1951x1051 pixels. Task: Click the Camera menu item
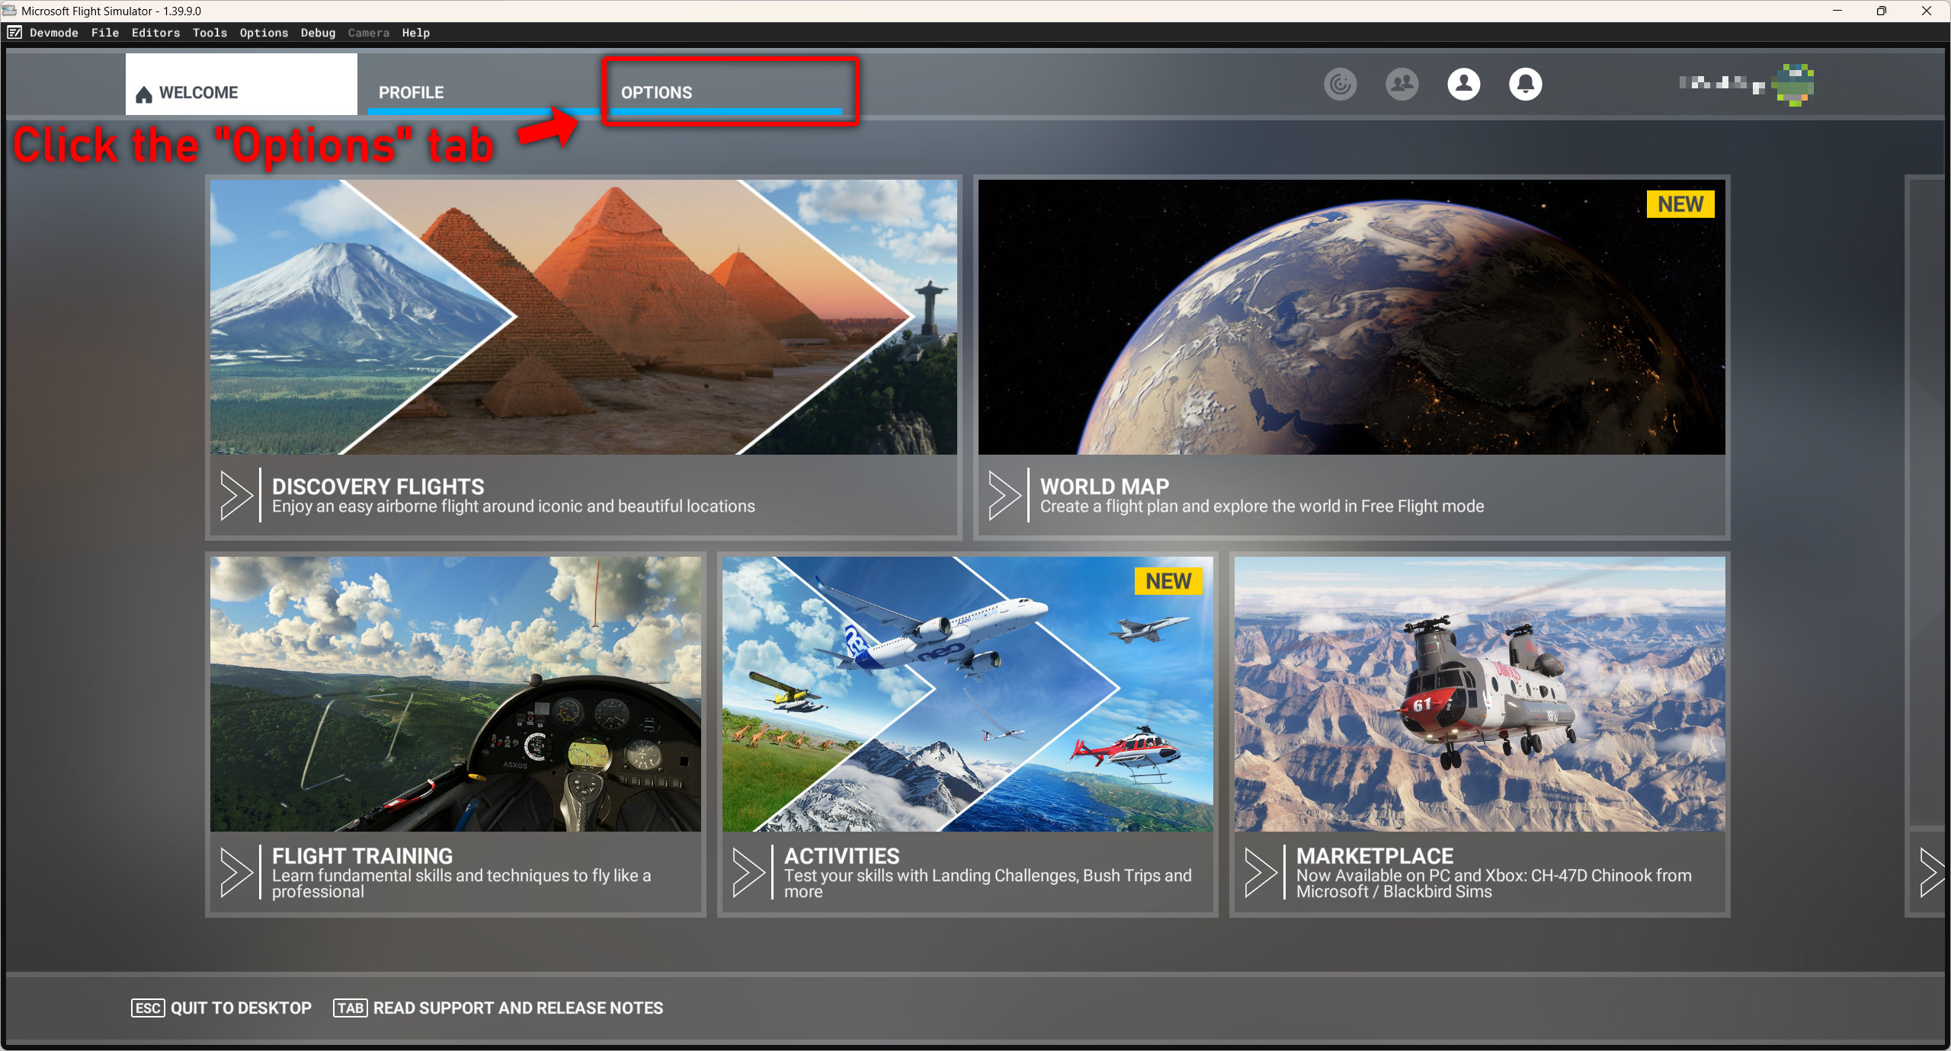[369, 33]
